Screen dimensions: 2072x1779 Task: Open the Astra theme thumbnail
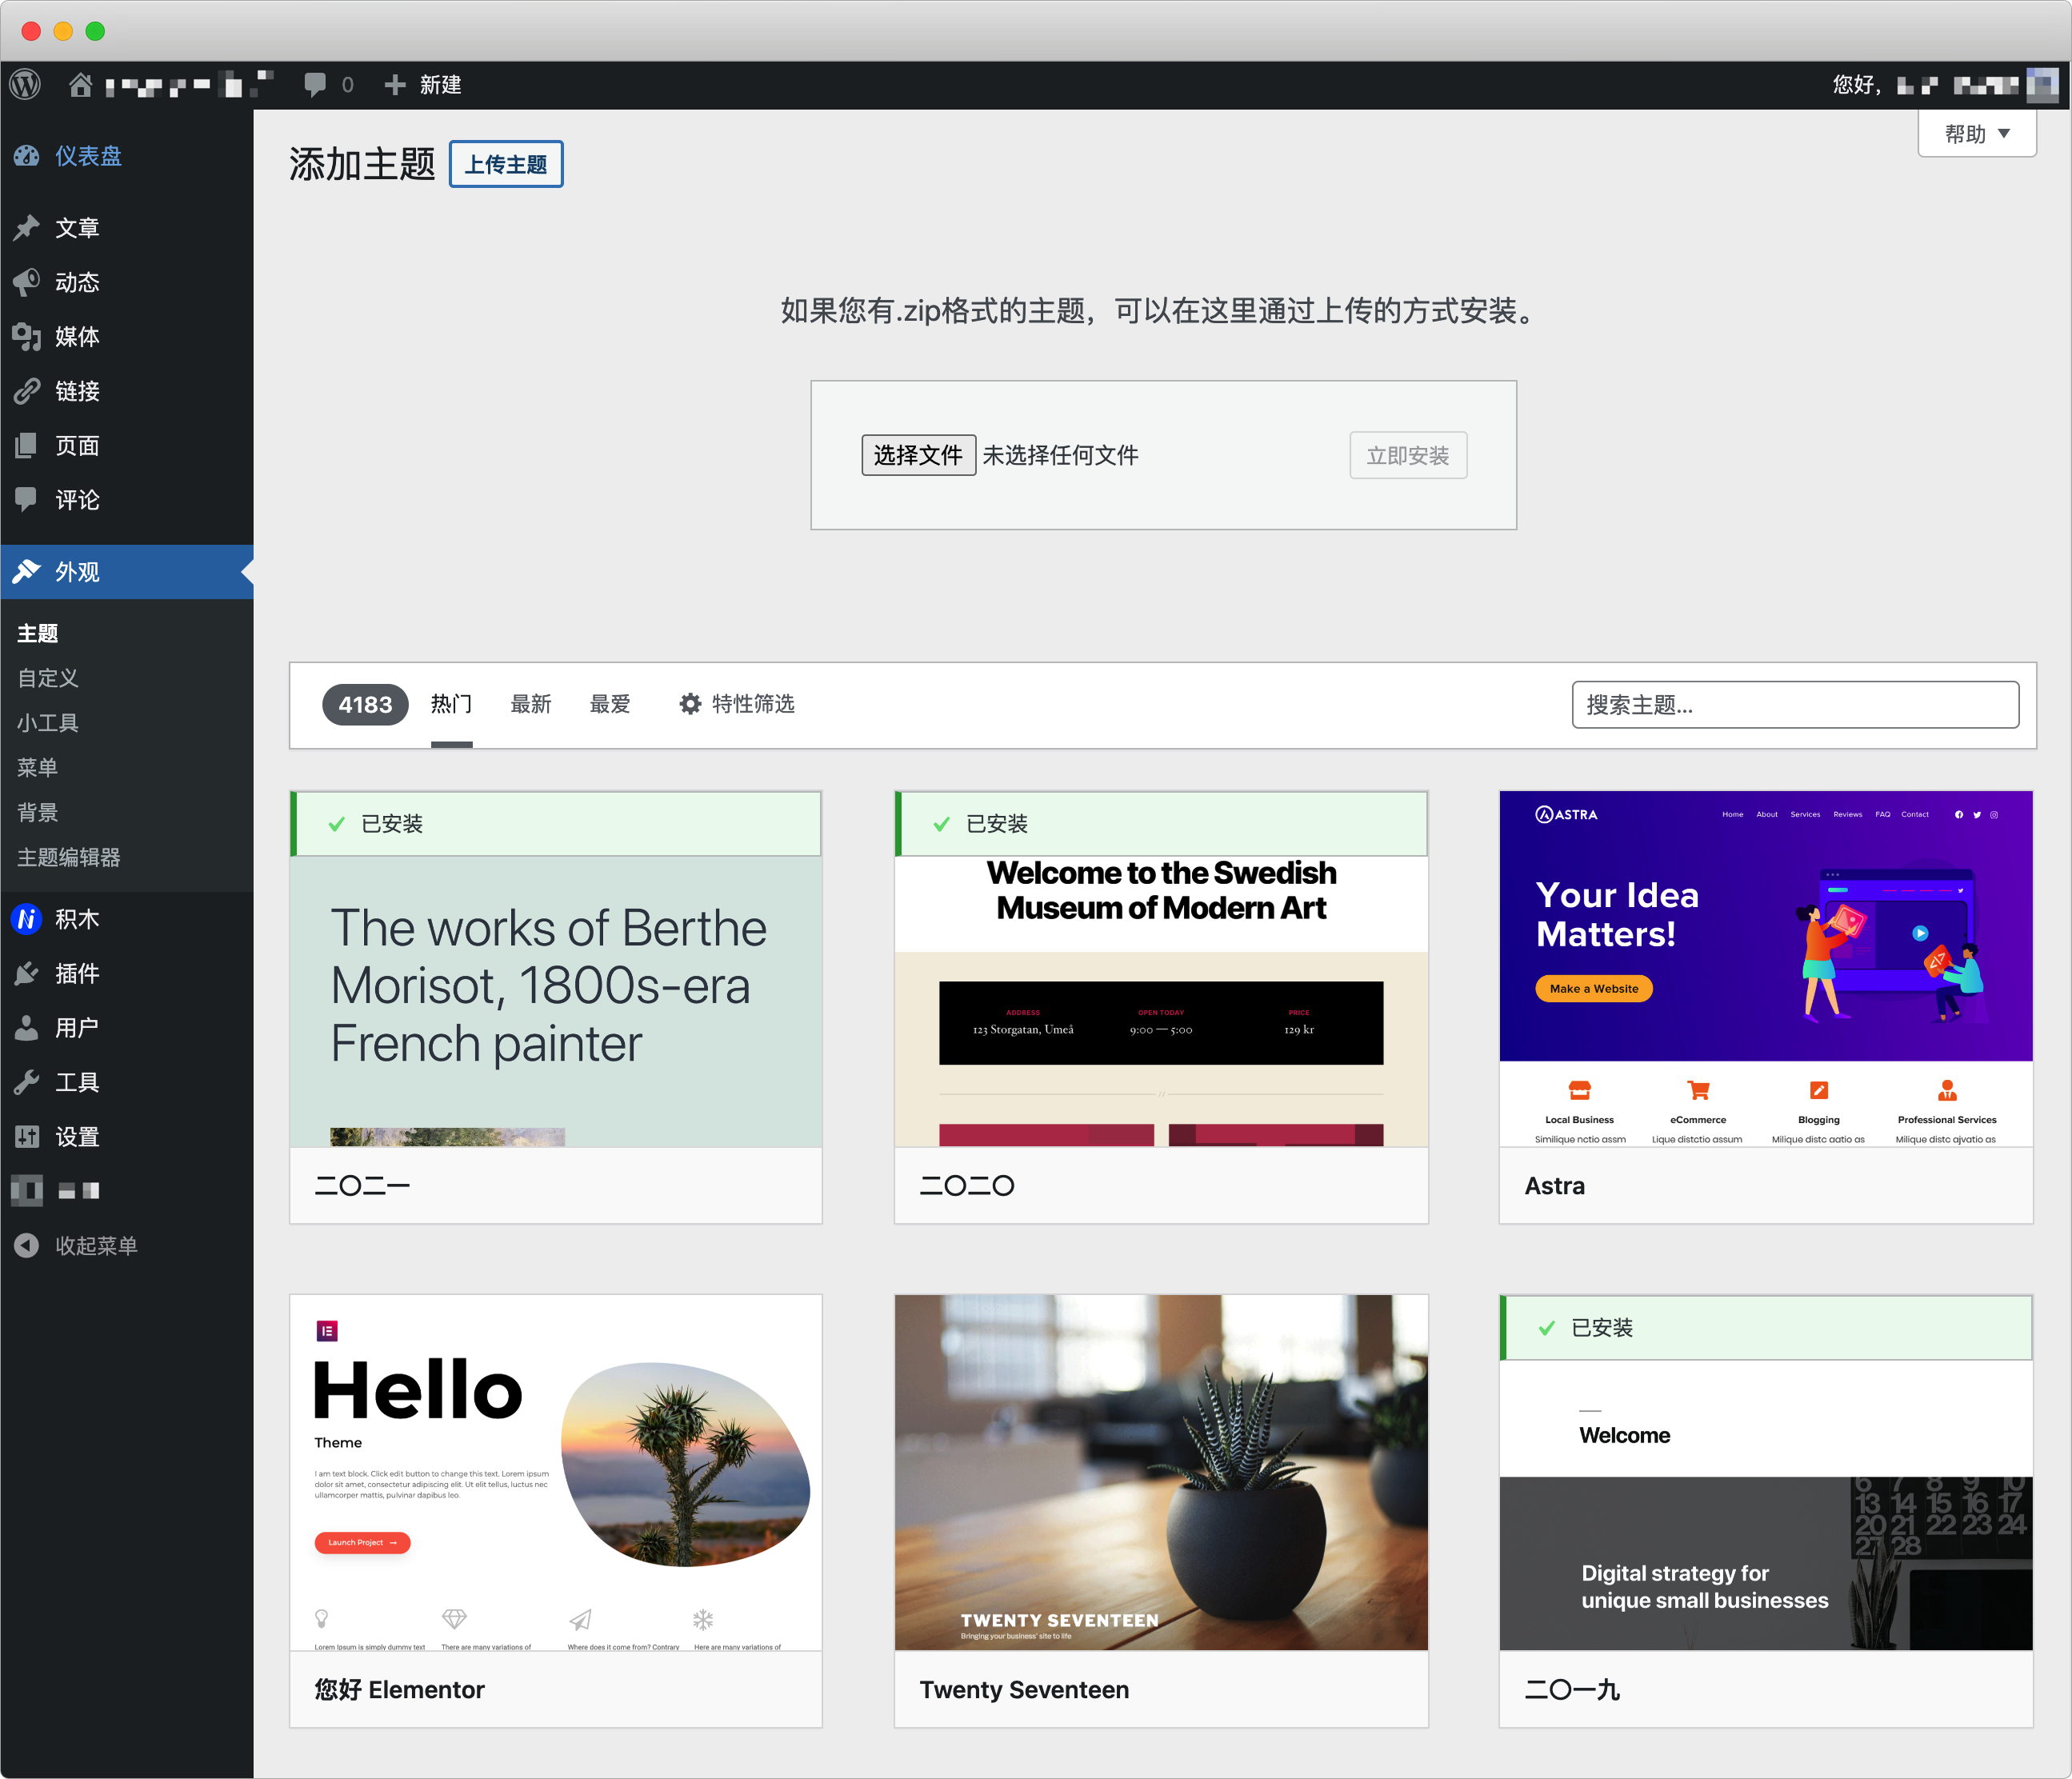tap(1766, 969)
